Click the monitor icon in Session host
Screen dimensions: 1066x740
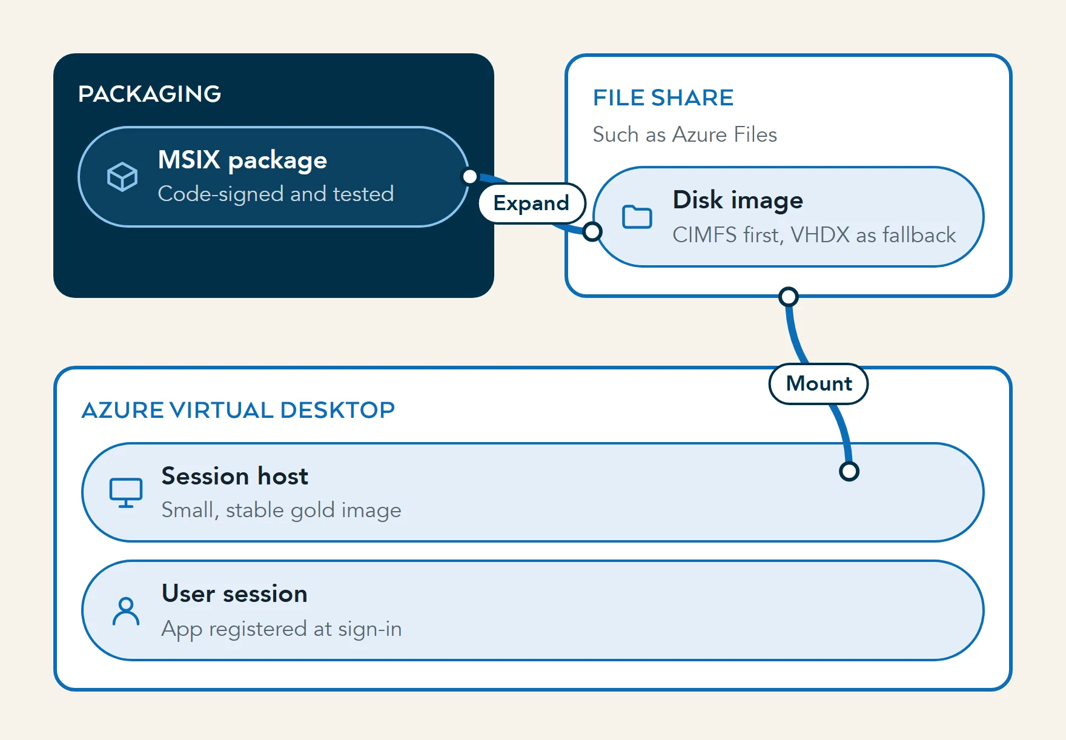pyautogui.click(x=126, y=493)
